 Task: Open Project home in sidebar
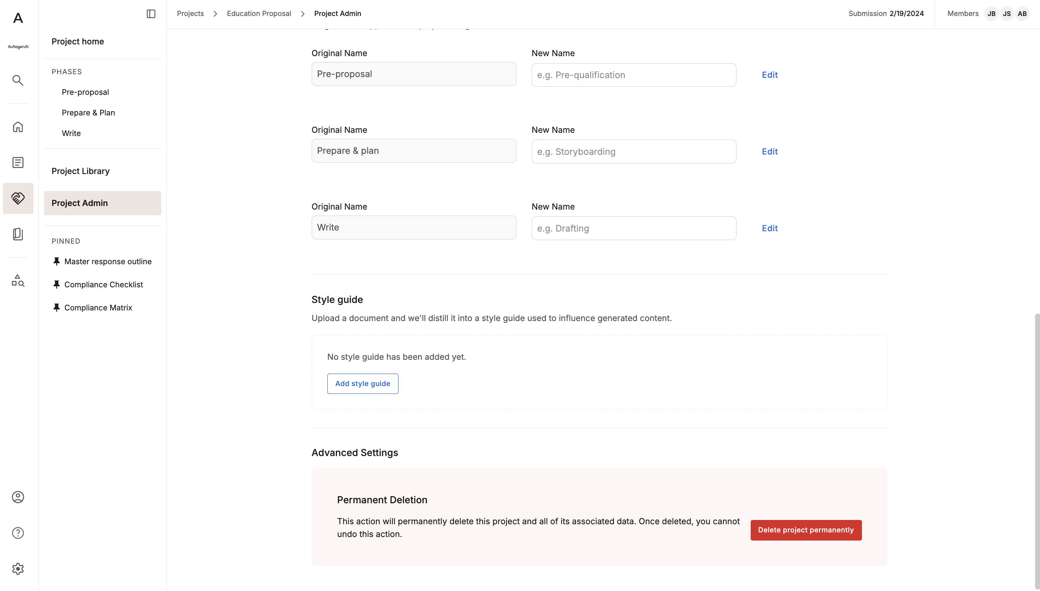77,42
